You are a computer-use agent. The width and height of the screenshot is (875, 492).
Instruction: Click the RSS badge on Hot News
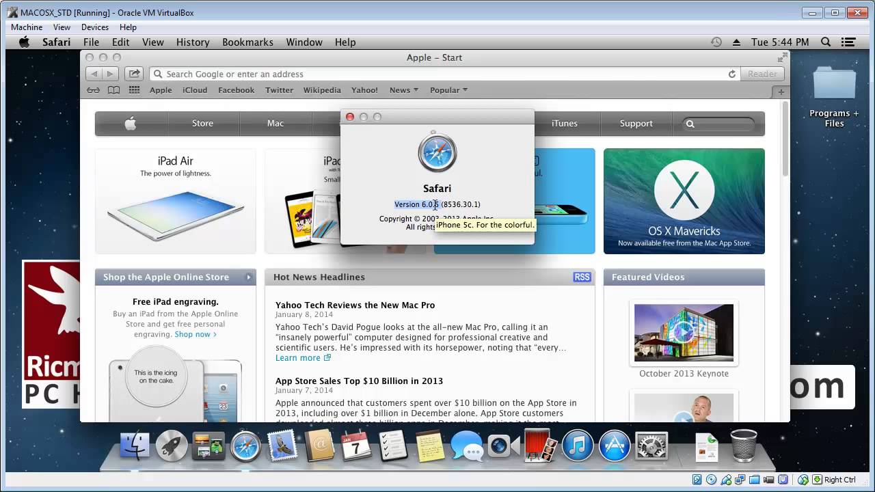[582, 277]
